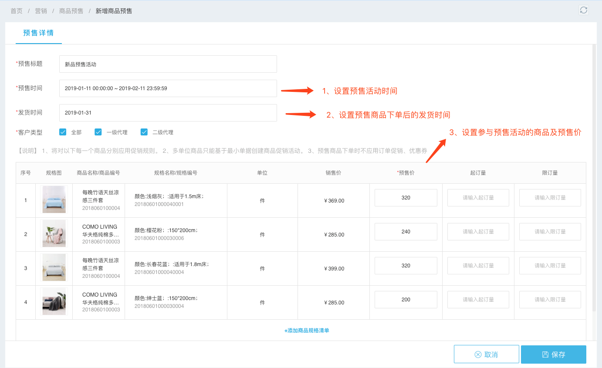Open the pink blanket product thumbnail
Screen dimensions: 602x368
(x=54, y=234)
